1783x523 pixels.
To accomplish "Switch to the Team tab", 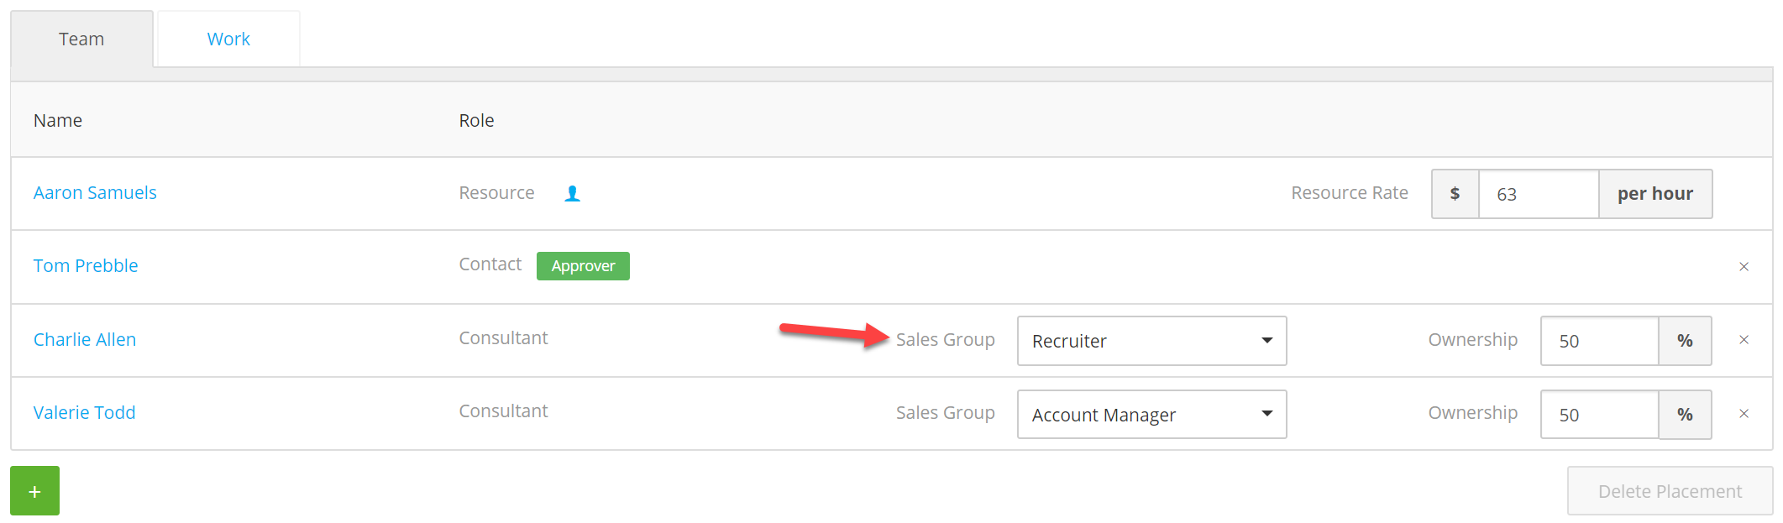I will point(81,39).
